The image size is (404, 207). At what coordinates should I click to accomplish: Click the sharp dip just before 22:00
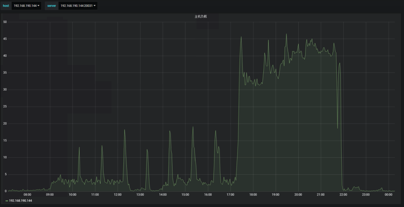point(337,128)
